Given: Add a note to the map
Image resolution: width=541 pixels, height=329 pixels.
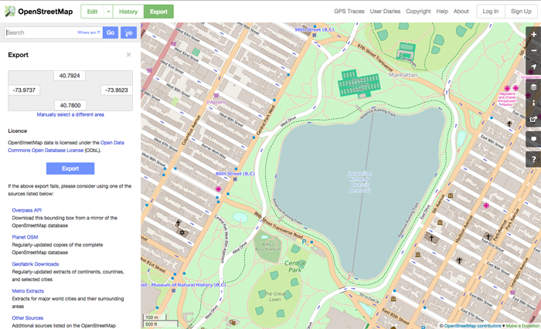Looking at the screenshot, I should pos(533,139).
